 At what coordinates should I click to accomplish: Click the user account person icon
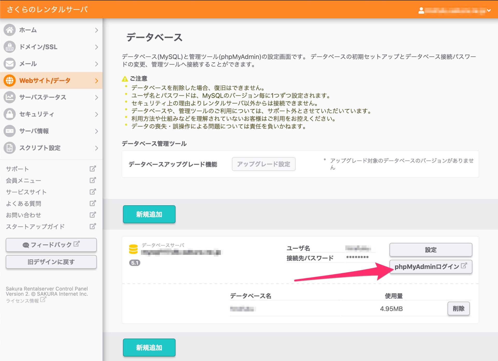pos(421,11)
